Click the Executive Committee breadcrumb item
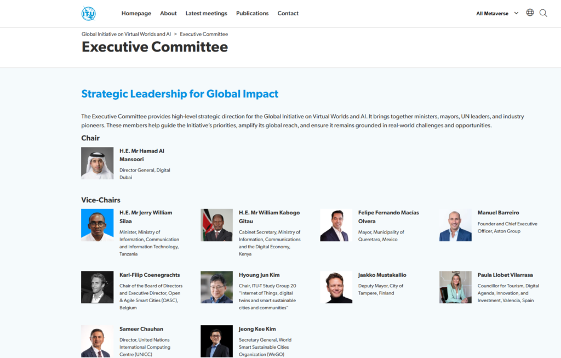Screen dimensions: 561x358 click(x=204, y=34)
